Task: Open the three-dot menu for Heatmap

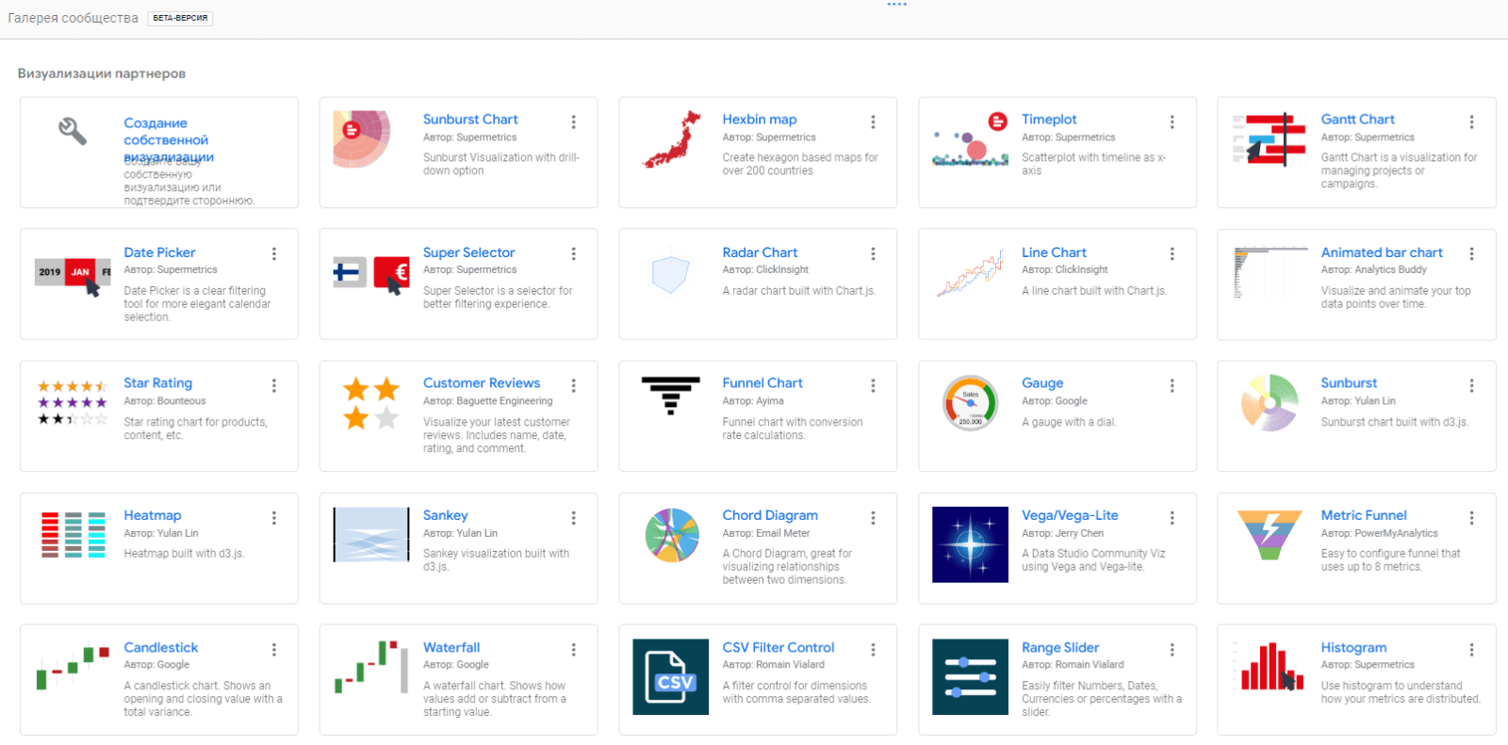Action: coord(274,518)
